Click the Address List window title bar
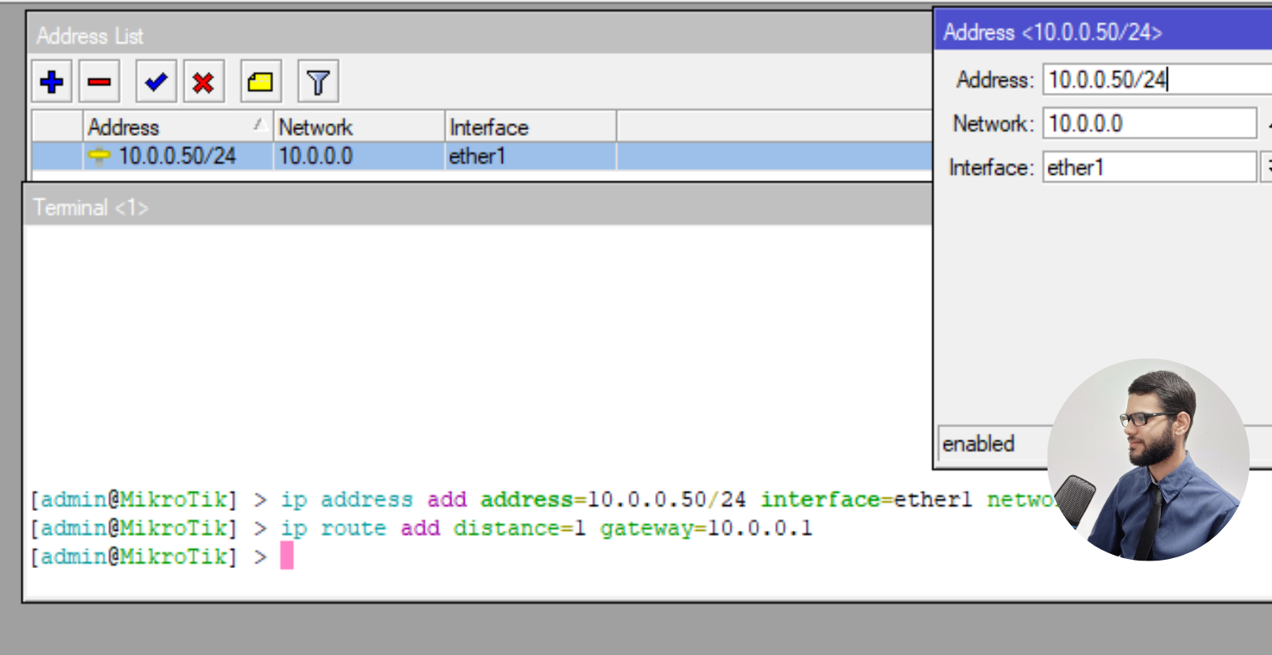 pyautogui.click(x=414, y=36)
